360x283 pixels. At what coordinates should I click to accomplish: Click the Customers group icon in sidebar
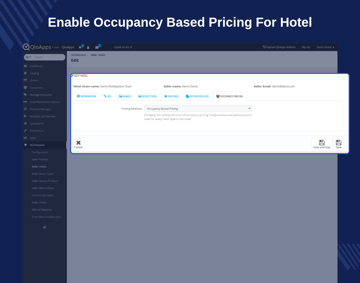pos(25,87)
